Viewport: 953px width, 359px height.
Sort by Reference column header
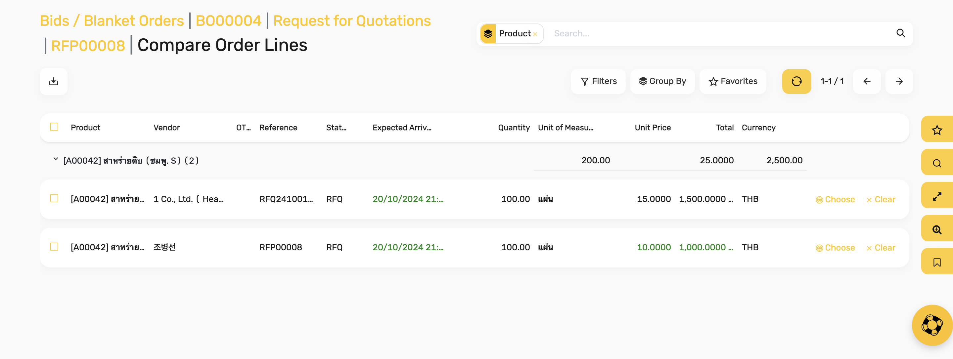[x=278, y=128]
